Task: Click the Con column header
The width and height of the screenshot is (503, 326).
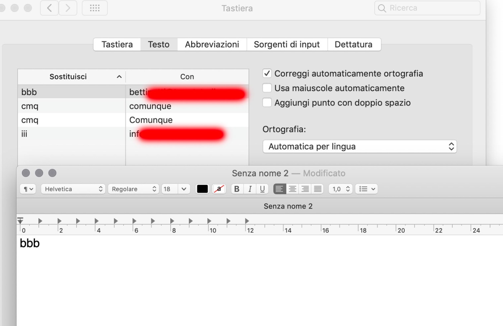Action: click(187, 77)
